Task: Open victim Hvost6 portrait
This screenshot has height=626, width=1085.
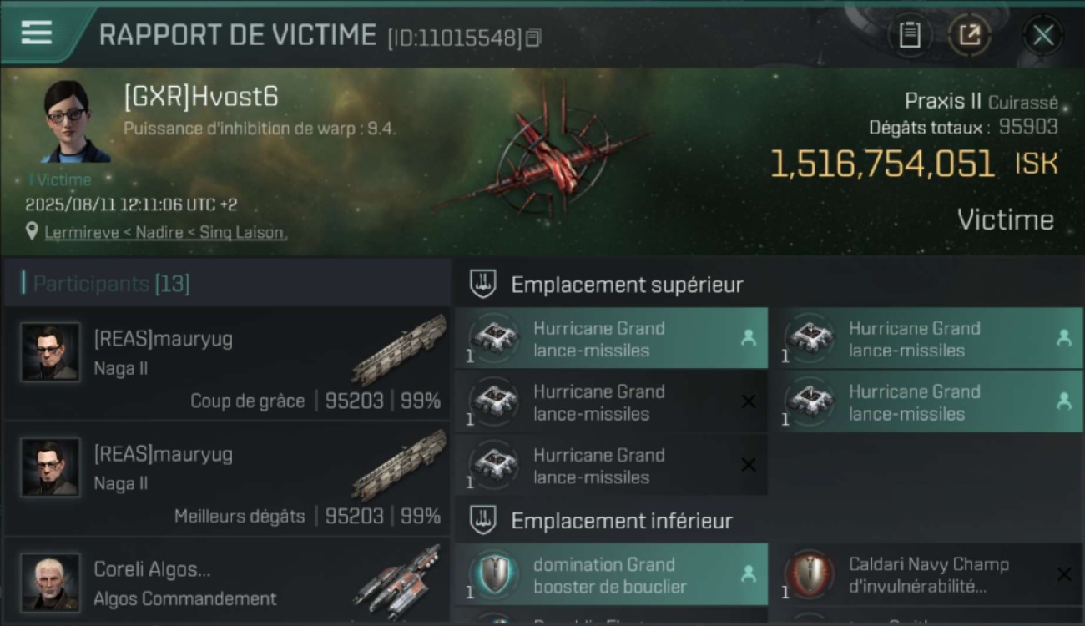Action: click(74, 122)
